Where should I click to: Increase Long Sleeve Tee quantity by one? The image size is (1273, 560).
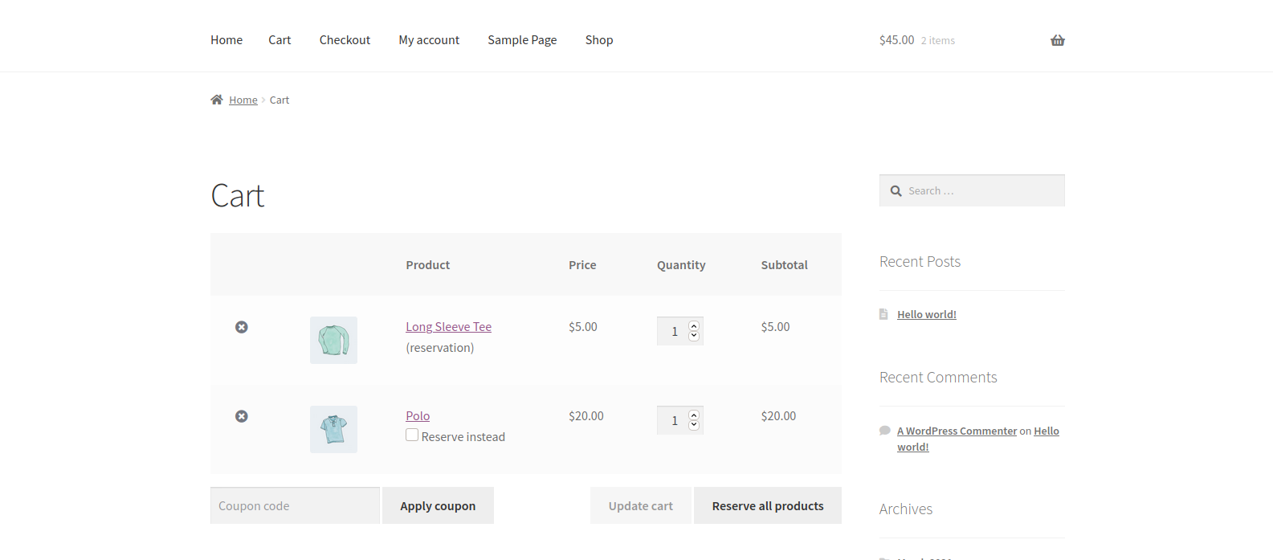pyautogui.click(x=694, y=326)
